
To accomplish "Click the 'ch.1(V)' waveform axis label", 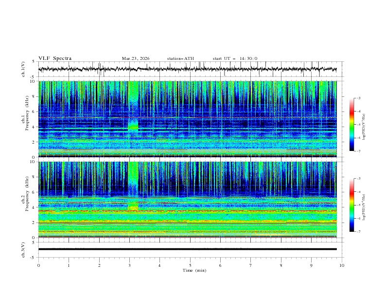I will (23, 69).
